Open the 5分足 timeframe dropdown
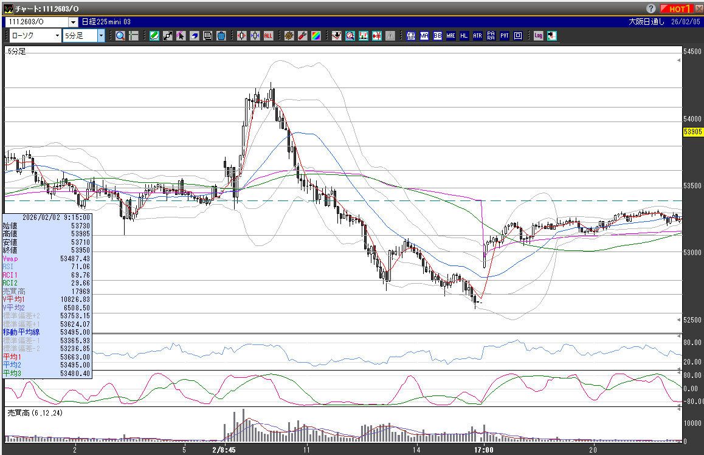The width and height of the screenshot is (704, 455). point(101,36)
